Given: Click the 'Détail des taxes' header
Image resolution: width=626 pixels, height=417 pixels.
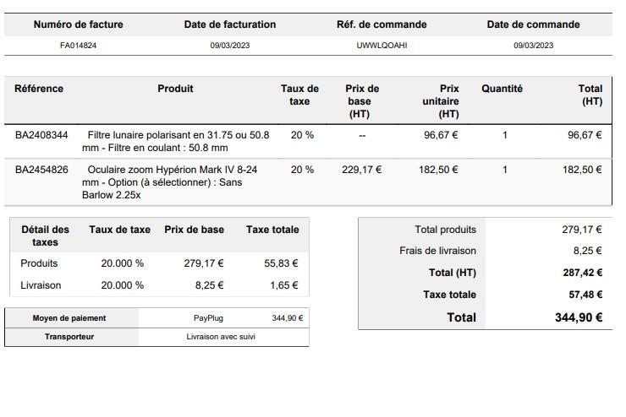Looking at the screenshot, I should point(46,236).
